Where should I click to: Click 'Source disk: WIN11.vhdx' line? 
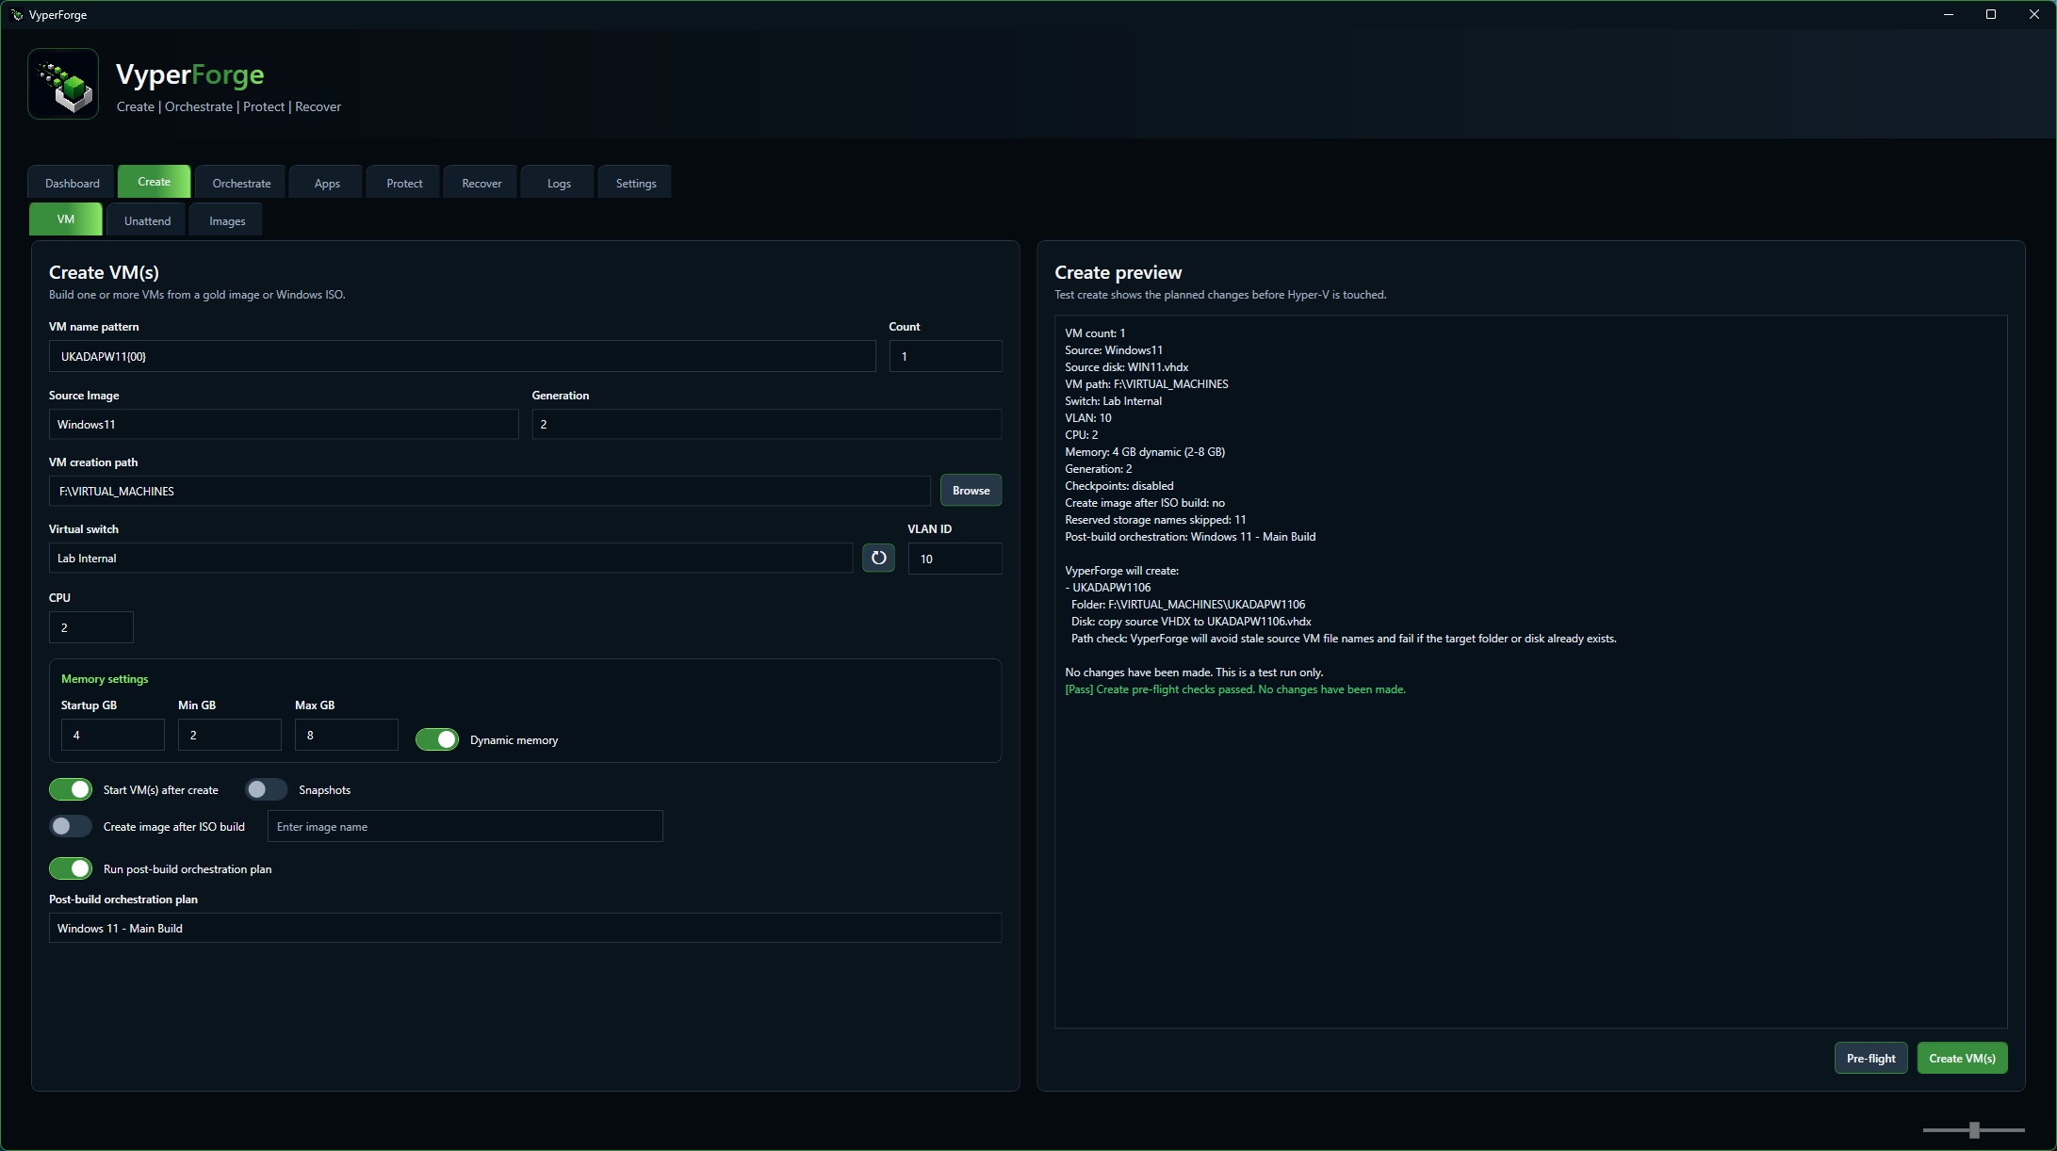[x=1127, y=367]
